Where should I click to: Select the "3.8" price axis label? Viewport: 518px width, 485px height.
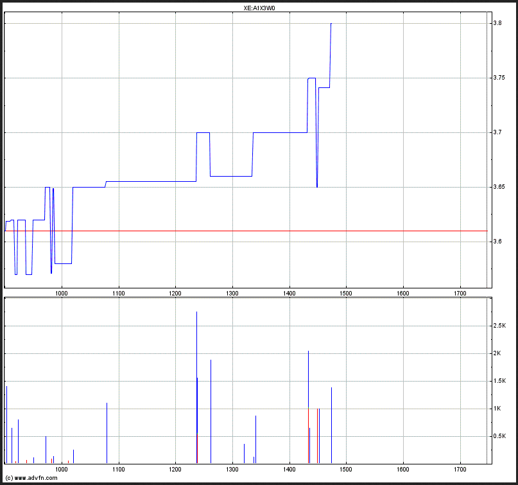tap(497, 23)
